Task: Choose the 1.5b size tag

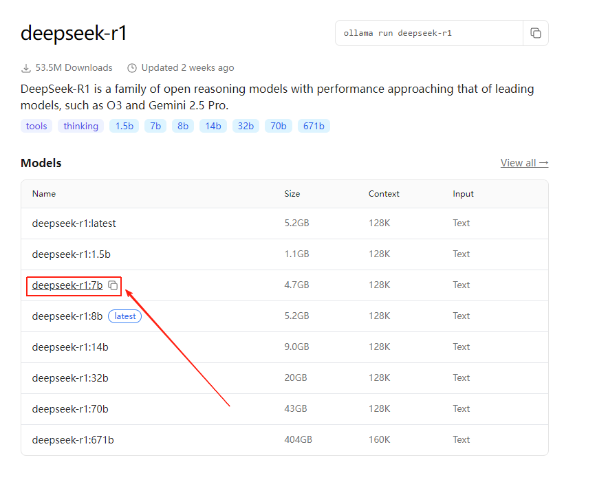Action: [124, 126]
